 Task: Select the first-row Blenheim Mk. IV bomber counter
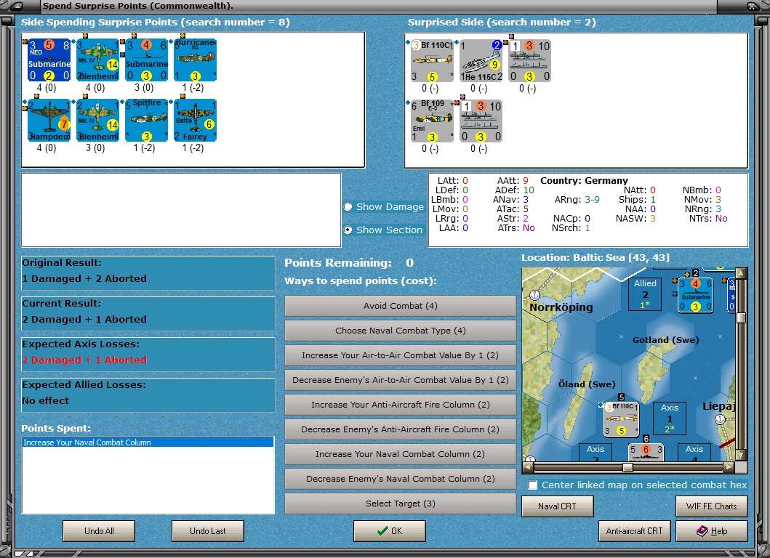point(97,60)
